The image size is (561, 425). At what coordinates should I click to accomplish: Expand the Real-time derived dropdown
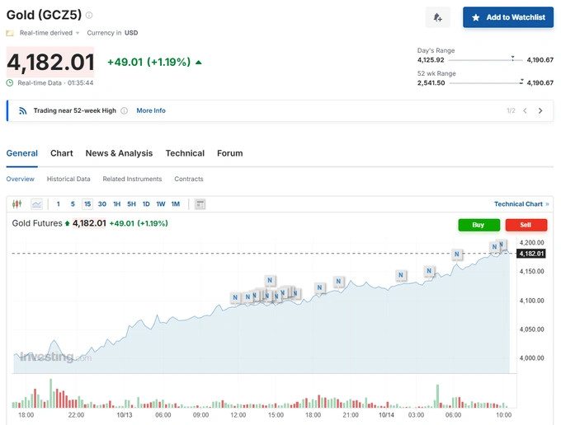pos(78,33)
